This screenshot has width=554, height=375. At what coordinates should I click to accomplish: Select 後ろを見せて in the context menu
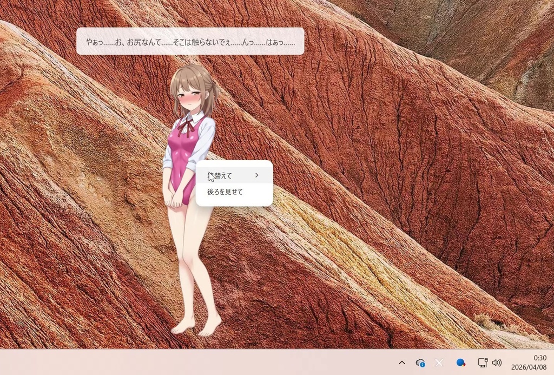(x=224, y=192)
